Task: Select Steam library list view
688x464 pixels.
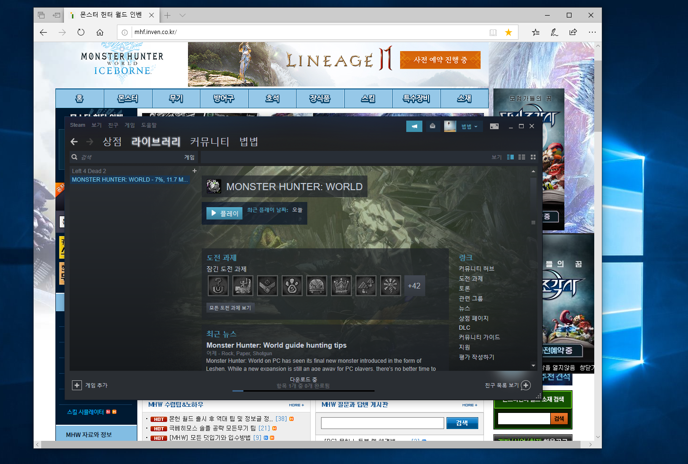Action: [x=522, y=157]
